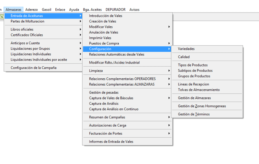Expand Libros oficiales submenu

point(22,29)
